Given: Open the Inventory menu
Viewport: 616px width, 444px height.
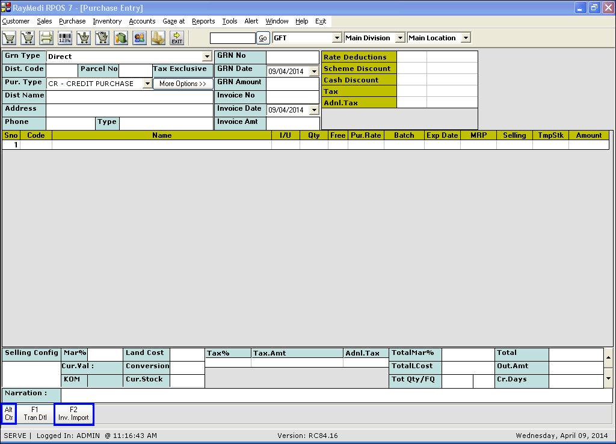Looking at the screenshot, I should pos(107,21).
